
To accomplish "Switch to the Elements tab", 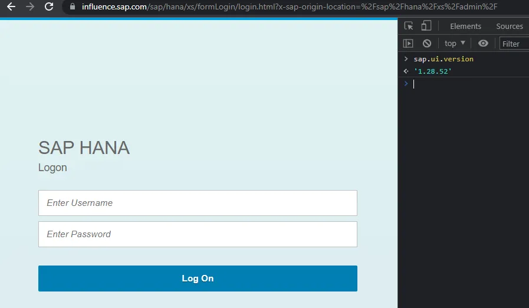I will 465,27.
